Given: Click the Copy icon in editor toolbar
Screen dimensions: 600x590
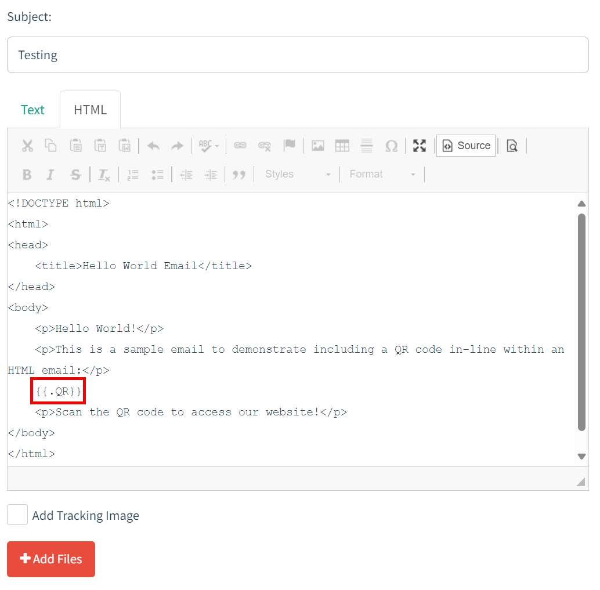Looking at the screenshot, I should click(x=50, y=146).
